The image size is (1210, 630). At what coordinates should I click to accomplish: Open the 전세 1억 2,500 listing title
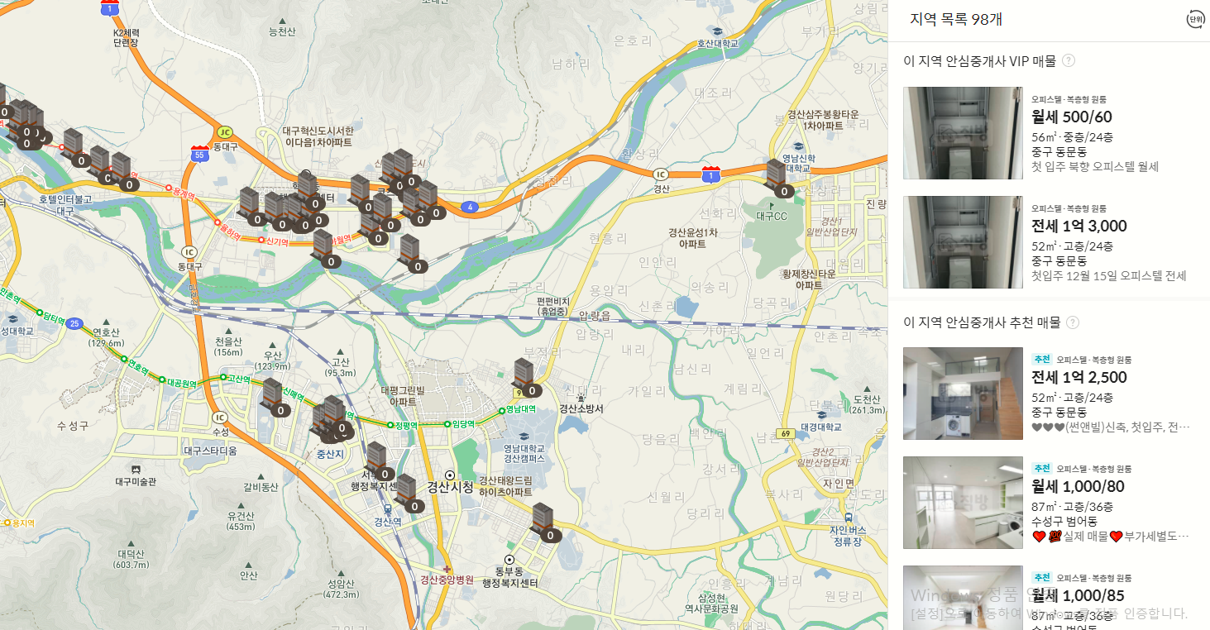(1078, 377)
